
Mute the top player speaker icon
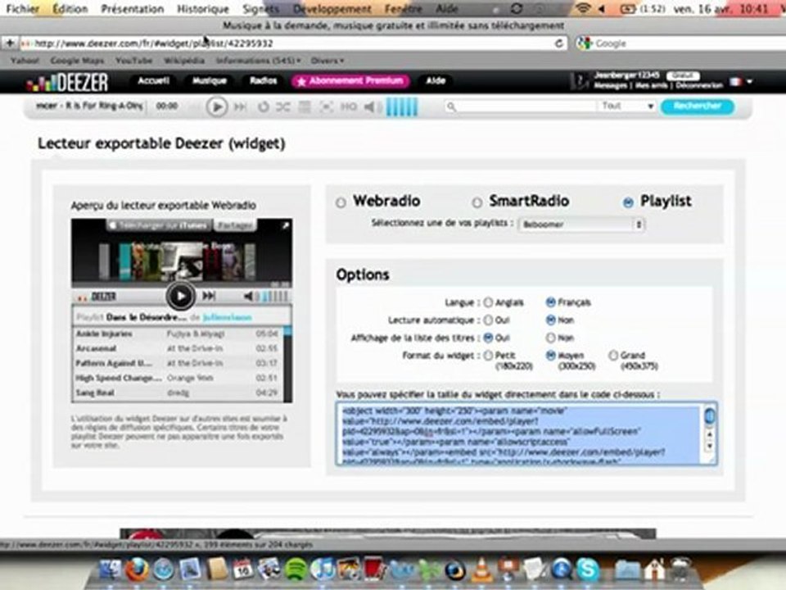(x=370, y=107)
